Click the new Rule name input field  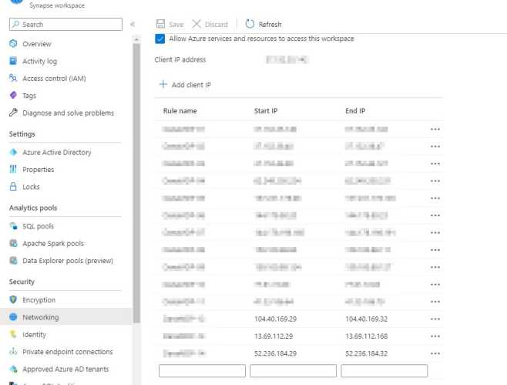[202, 371]
